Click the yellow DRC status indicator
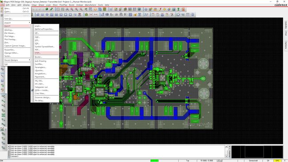Image resolution: width=288 pixels, height=162 pixels. (277, 161)
